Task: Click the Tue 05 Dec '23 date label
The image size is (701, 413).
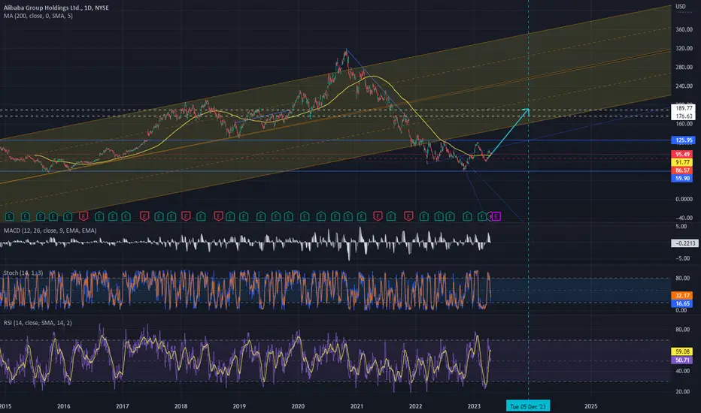Action: pyautogui.click(x=528, y=406)
